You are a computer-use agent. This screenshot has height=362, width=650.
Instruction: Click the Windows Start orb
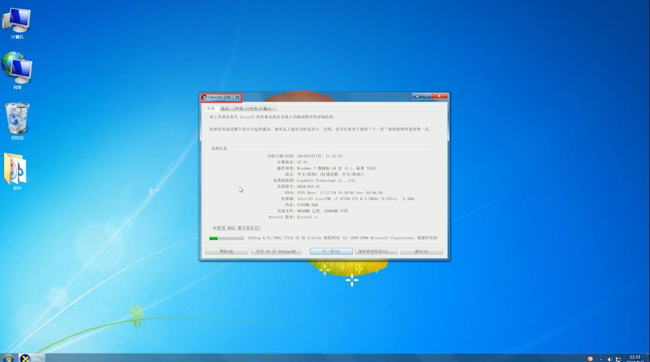click(8, 358)
